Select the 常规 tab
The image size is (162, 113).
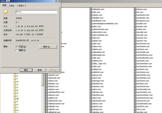pos(5,5)
